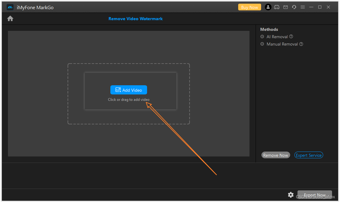The image size is (340, 202).
Task: Click the 'Click or drag to add video' text
Action: pos(129,100)
